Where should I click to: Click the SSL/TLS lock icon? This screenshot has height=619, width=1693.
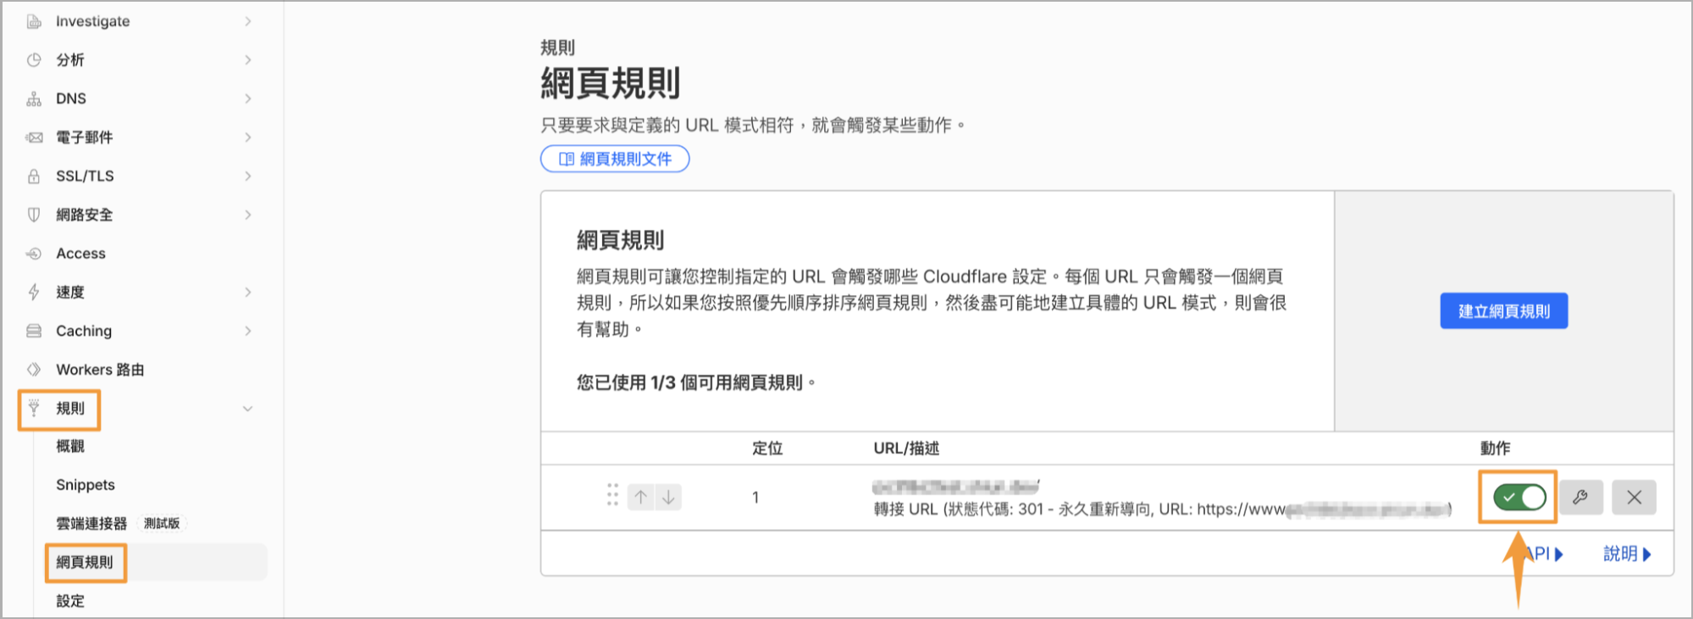click(x=34, y=176)
